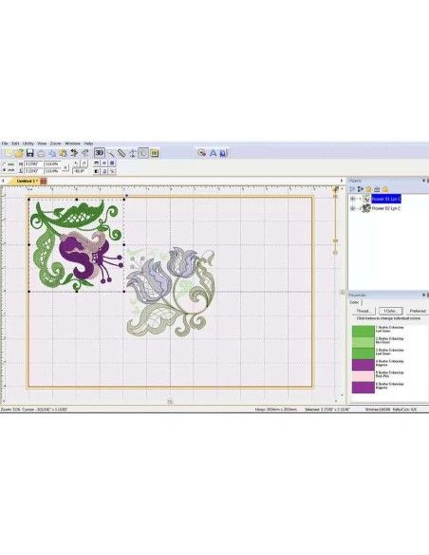Screen dimensions: 429x555
Task: Click the rotate left icon
Action: pos(77,163)
